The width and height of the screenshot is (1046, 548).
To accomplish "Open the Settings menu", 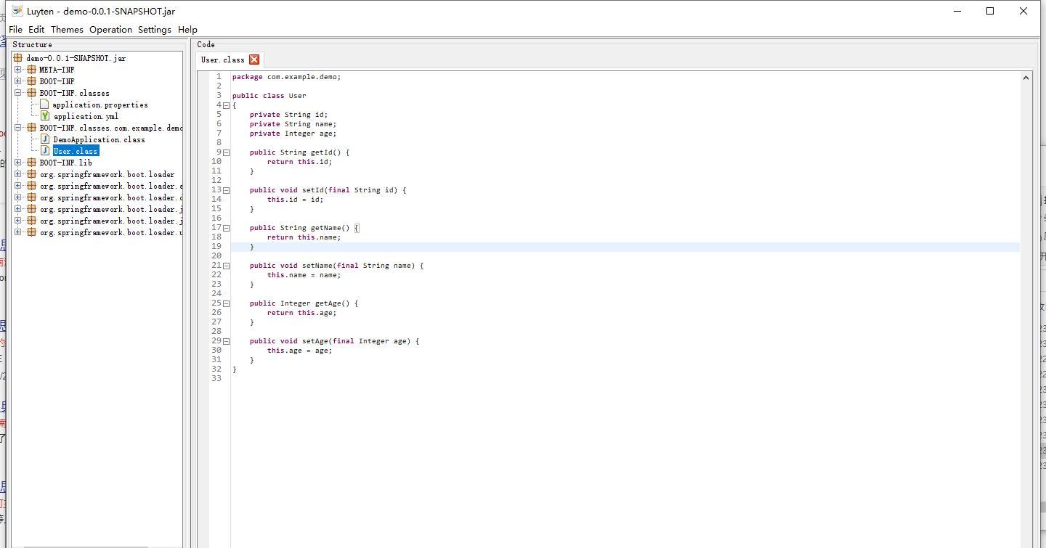I will tap(155, 30).
